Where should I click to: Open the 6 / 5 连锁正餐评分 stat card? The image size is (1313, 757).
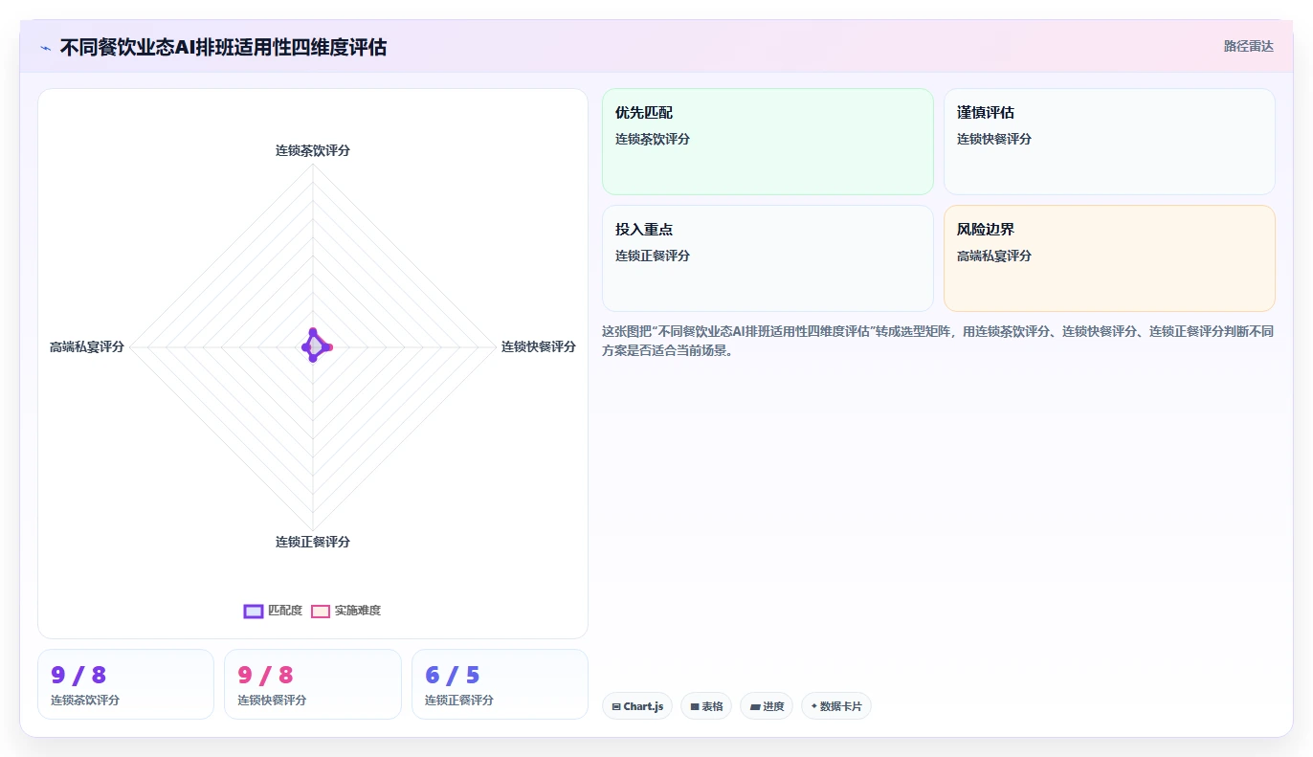pyautogui.click(x=500, y=684)
